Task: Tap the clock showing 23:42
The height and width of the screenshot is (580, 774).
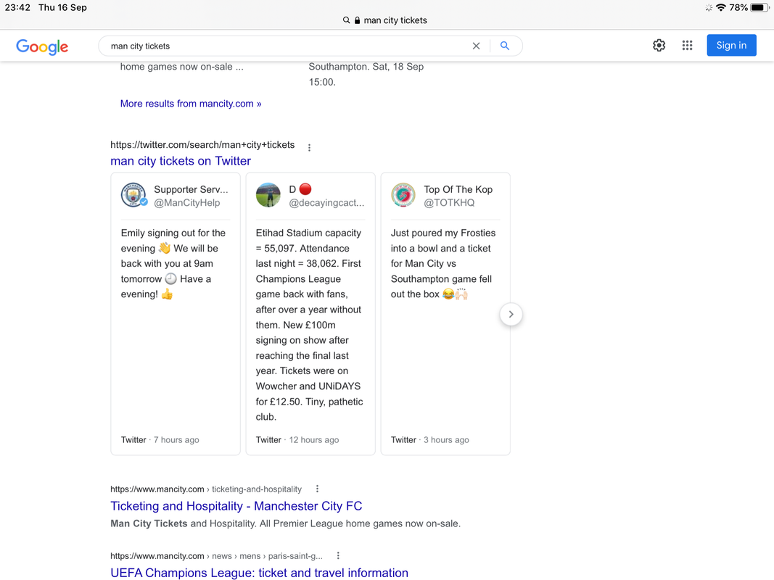Action: 17,7
